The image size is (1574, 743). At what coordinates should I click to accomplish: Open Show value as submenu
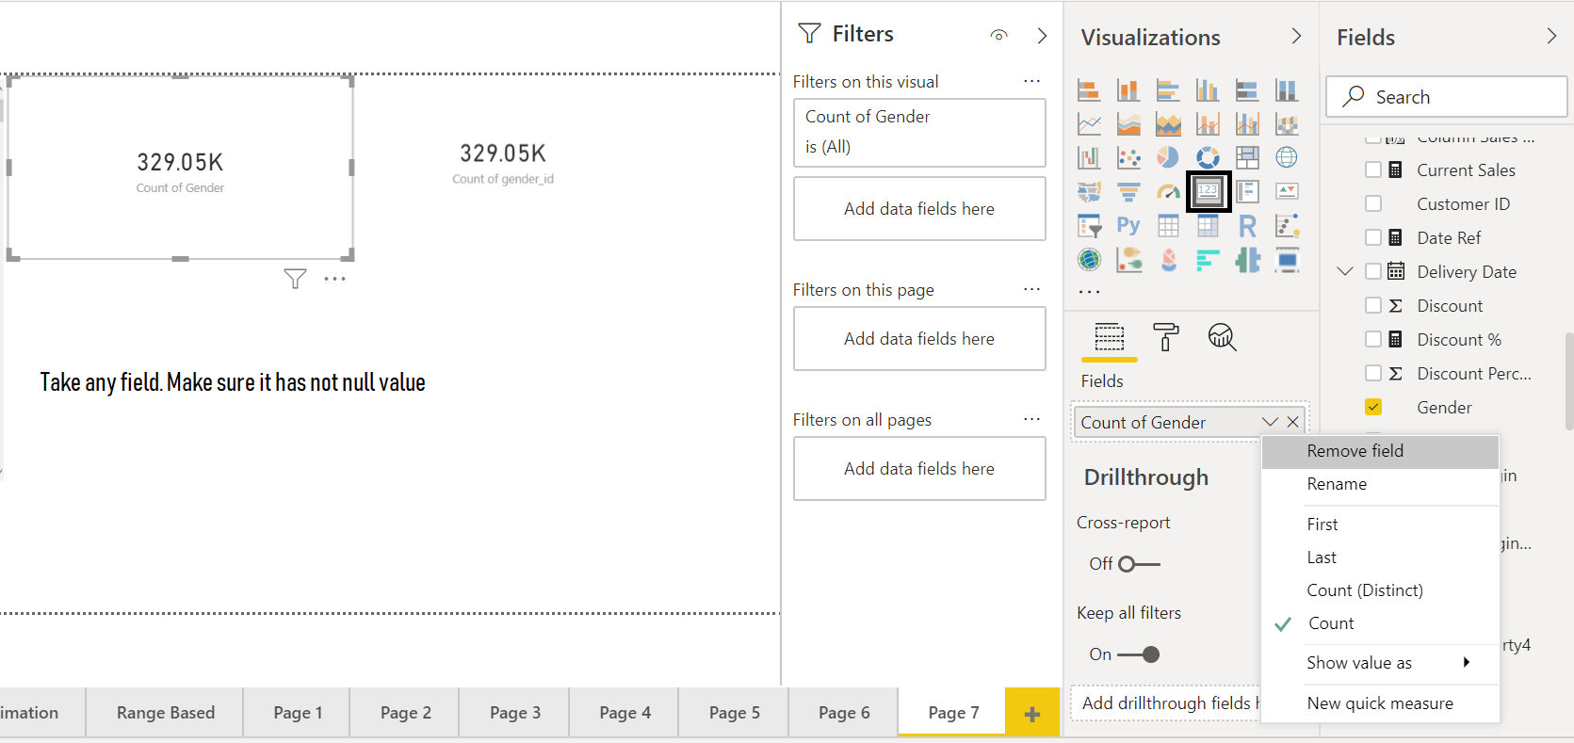[x=1380, y=662]
